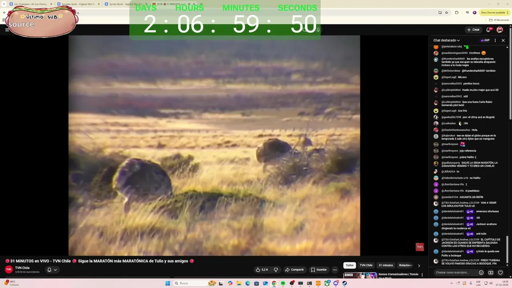Open the 0XP chat points badge

[x=485, y=40]
